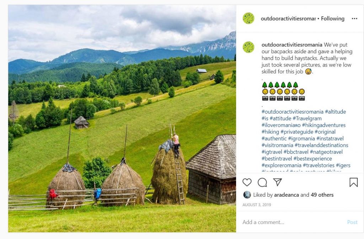Click the small avatar next to Liked by
This screenshot has width=364, height=239.
(x=247, y=195)
